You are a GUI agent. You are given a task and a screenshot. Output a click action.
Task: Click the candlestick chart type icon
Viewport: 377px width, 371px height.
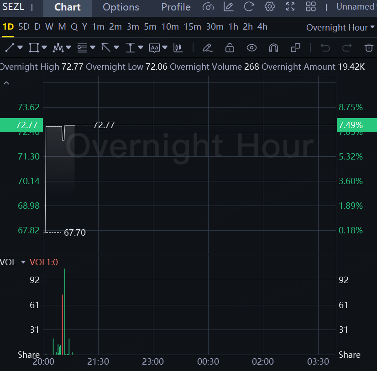click(178, 47)
